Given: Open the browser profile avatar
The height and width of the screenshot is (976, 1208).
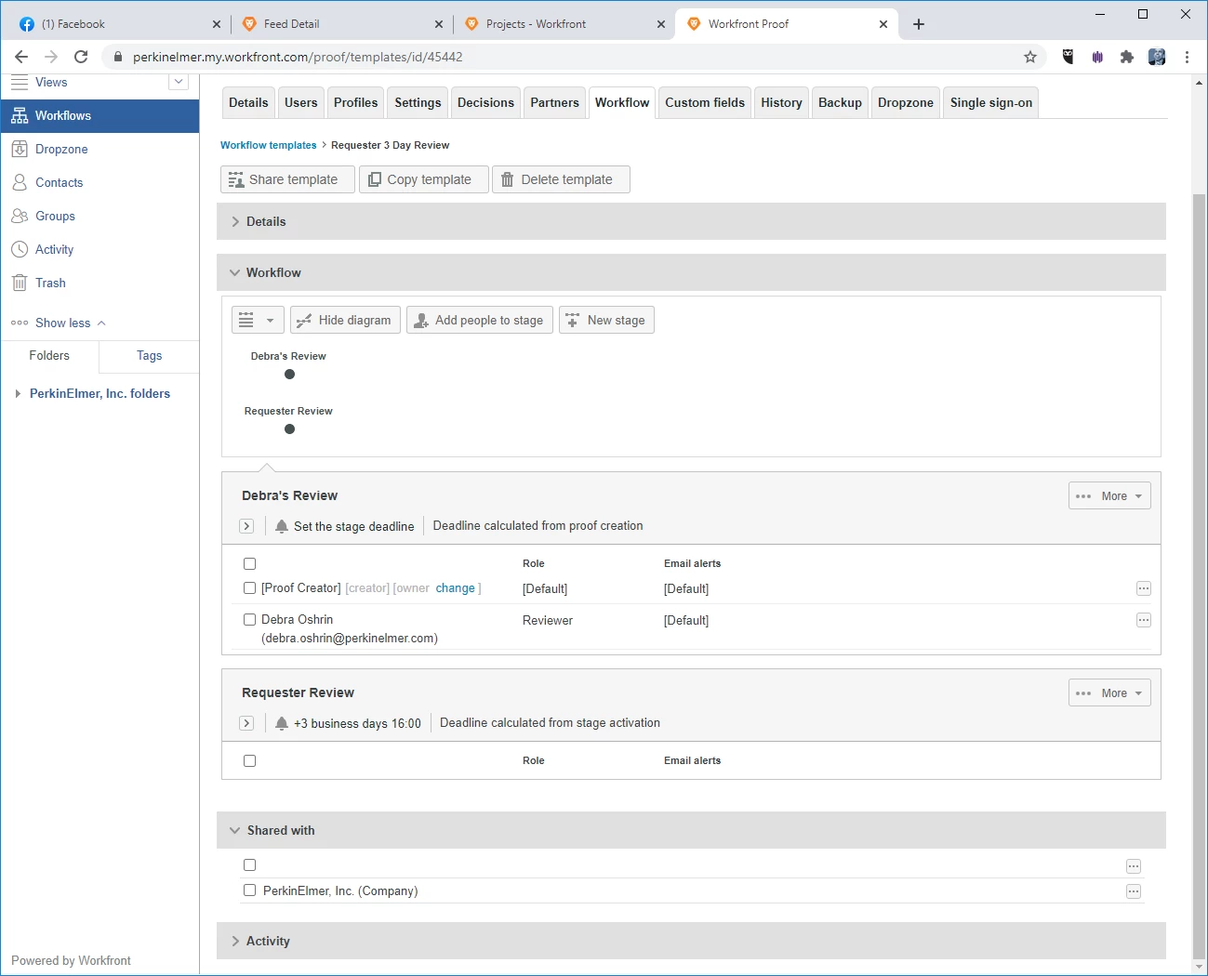Looking at the screenshot, I should (x=1157, y=57).
